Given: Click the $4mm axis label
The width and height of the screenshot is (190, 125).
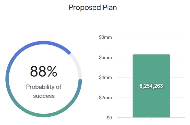Looking at the screenshot, I should [105, 77].
